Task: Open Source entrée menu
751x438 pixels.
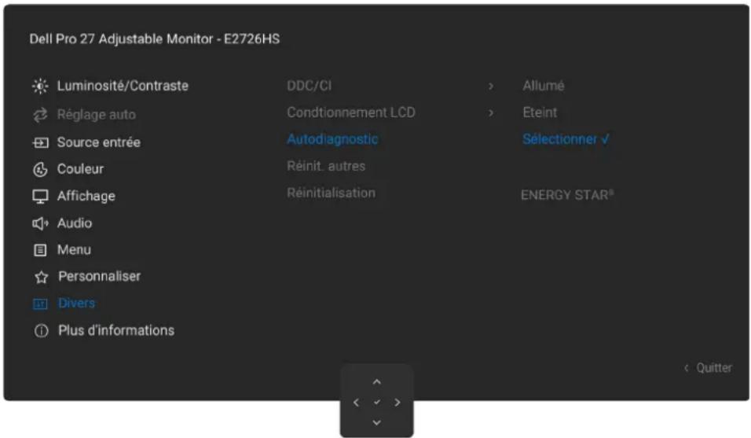Action: click(99, 142)
